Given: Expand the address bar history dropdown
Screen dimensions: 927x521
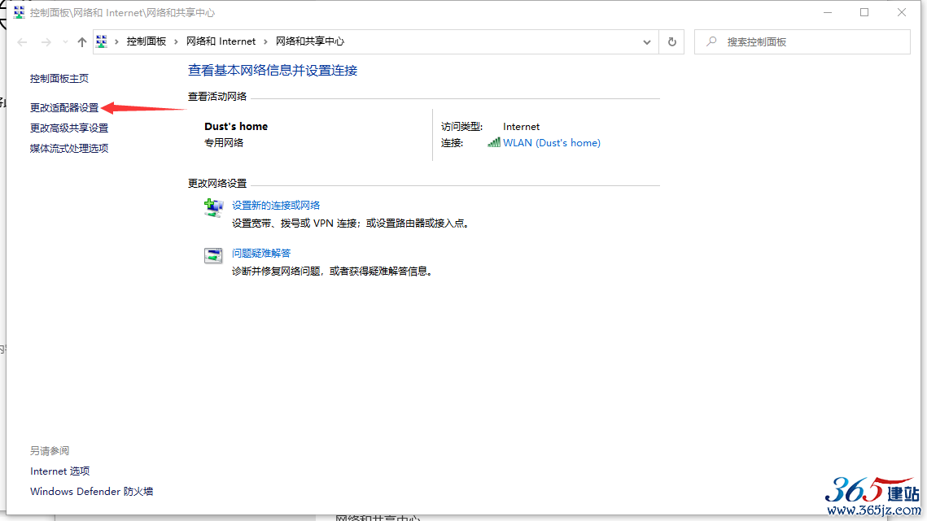Looking at the screenshot, I should (x=647, y=42).
